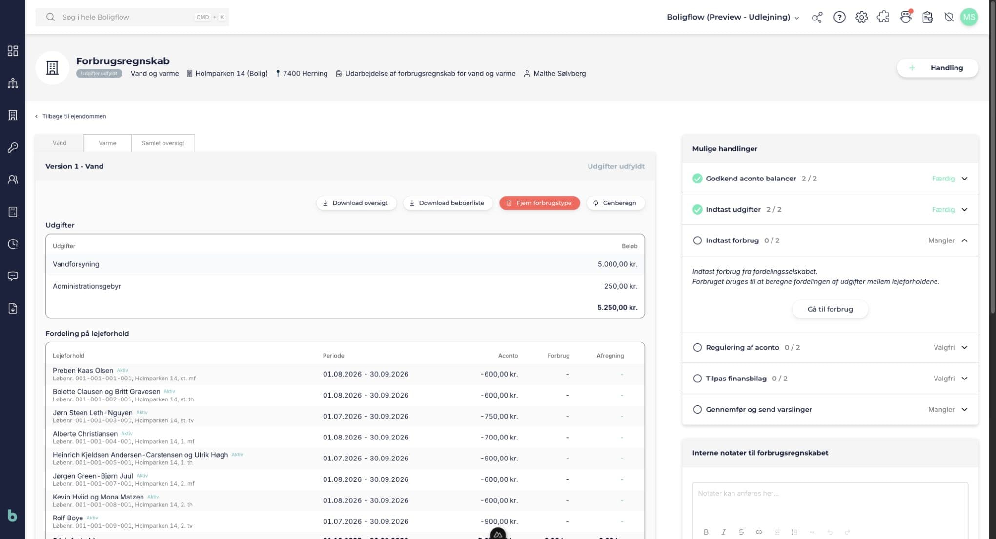Expand Gennemfør og send varslinger section

pos(830,409)
